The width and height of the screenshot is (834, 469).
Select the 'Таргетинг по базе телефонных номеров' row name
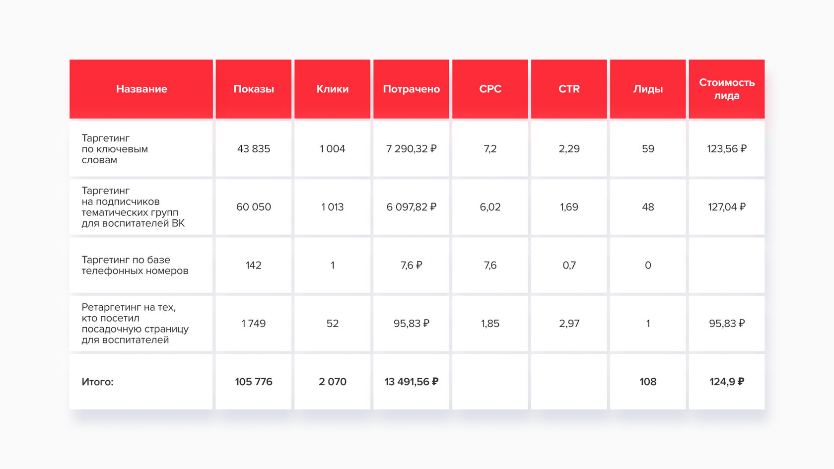point(135,266)
